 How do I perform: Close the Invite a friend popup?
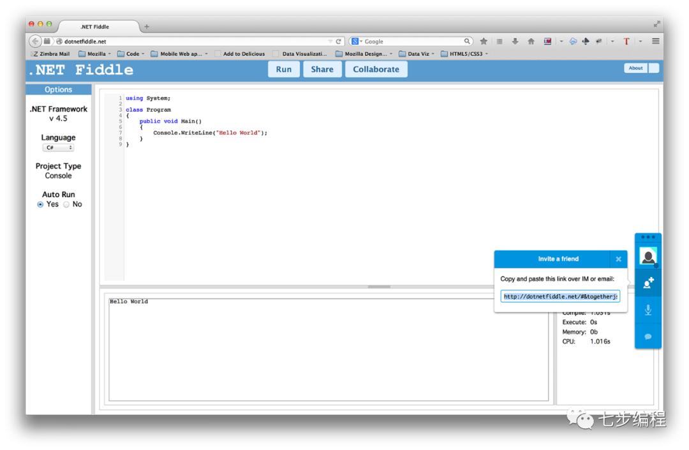[x=618, y=259]
